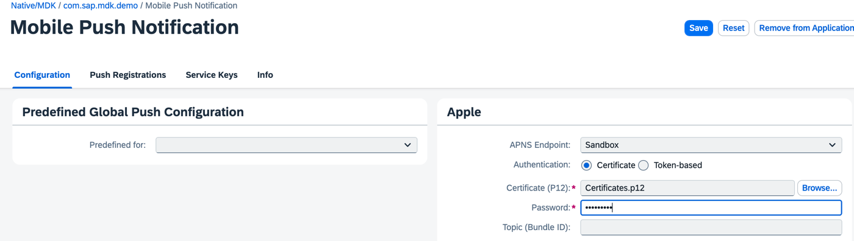
Task: Save the push notification configuration
Action: 698,28
